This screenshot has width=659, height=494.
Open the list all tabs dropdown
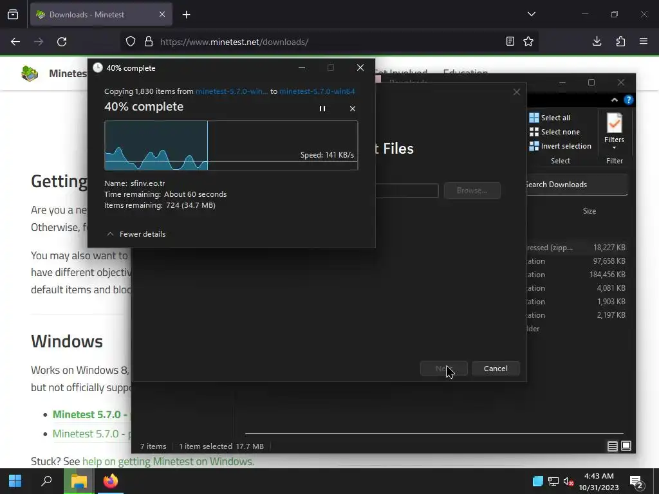[531, 14]
